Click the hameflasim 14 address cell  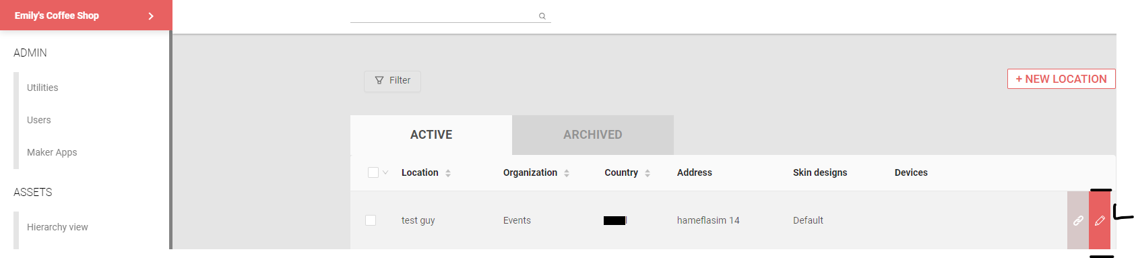(x=708, y=220)
